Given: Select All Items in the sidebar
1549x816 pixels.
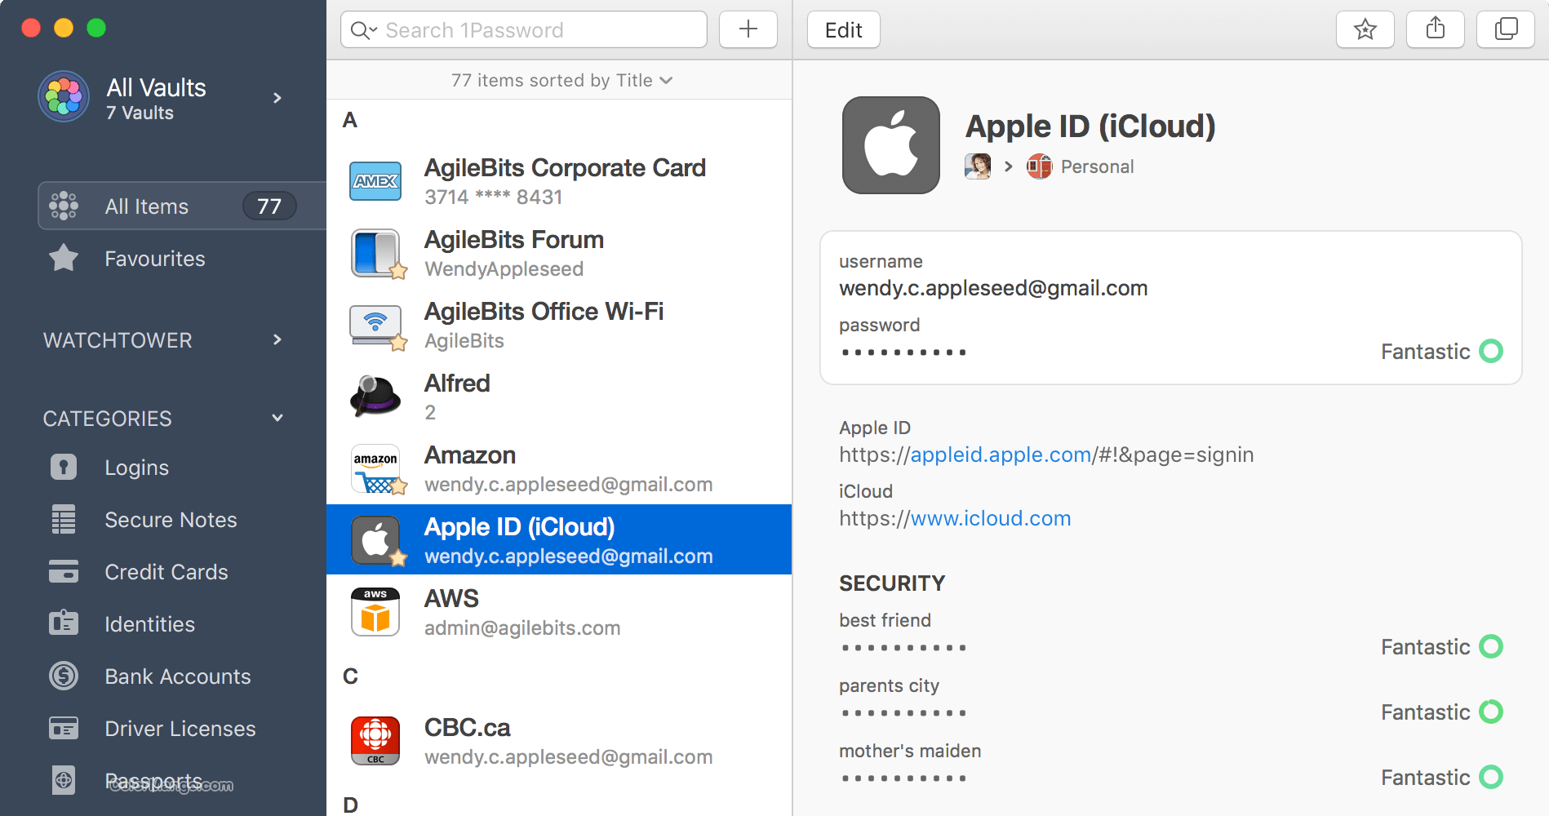Looking at the screenshot, I should [147, 206].
